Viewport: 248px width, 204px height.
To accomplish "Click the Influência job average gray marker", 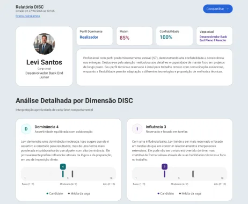I will pyautogui.click(x=193, y=174).
